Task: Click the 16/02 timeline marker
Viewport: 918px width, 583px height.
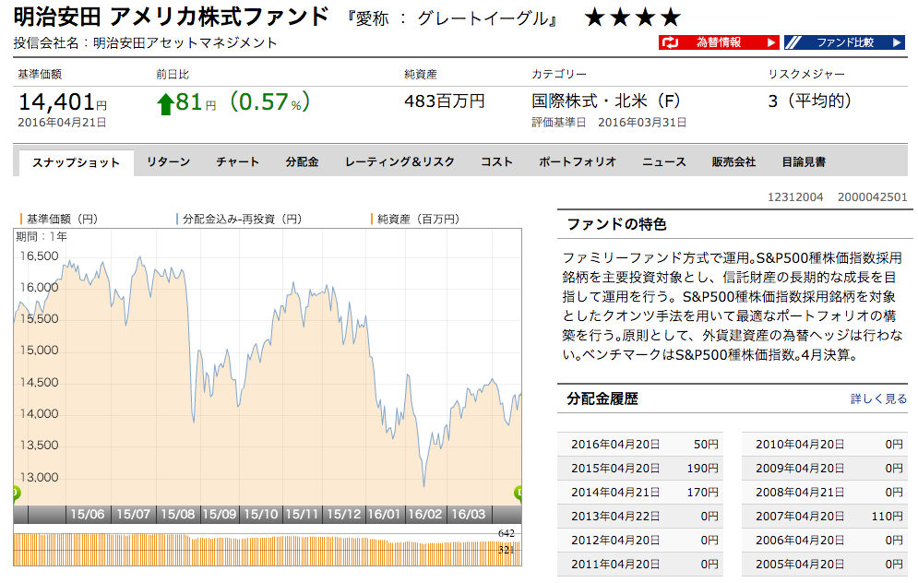Action: [x=425, y=515]
